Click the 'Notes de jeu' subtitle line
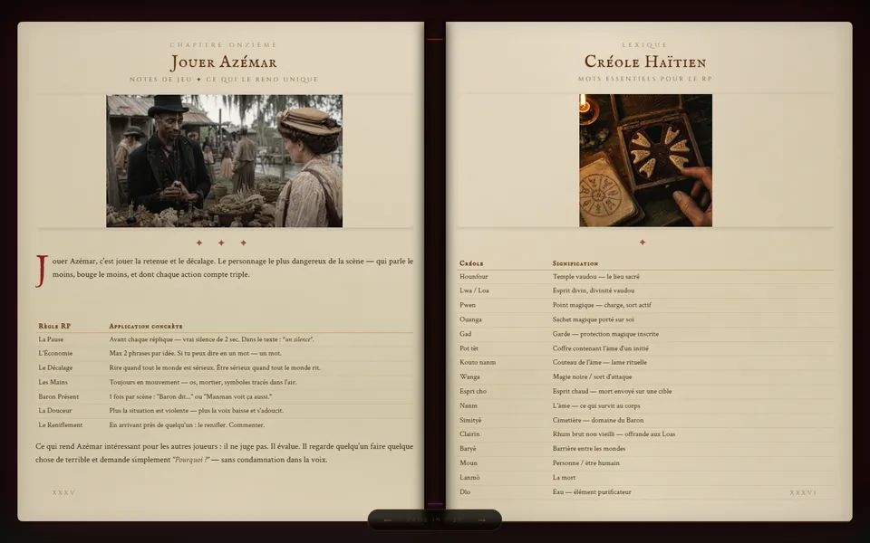 coord(224,80)
